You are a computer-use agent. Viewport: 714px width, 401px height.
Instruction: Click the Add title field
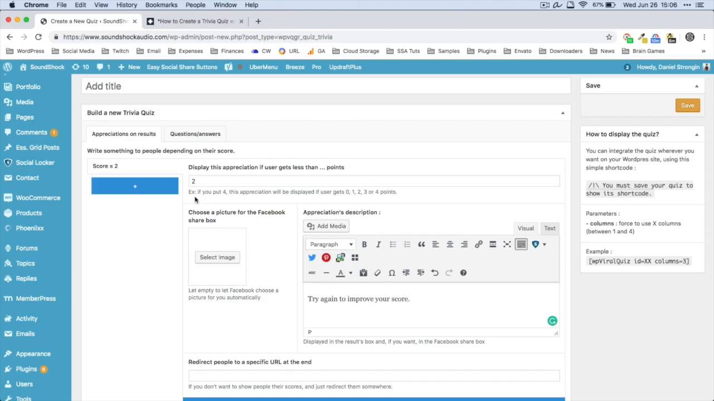[x=326, y=86]
